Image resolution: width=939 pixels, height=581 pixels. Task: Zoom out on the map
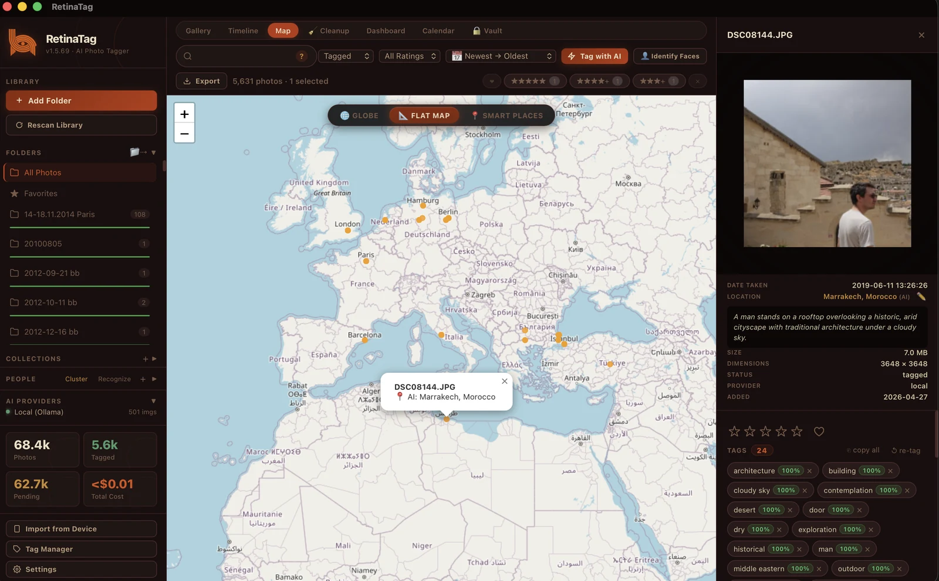184,133
